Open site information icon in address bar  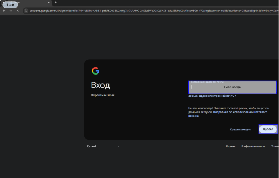pyautogui.click(x=26, y=11)
